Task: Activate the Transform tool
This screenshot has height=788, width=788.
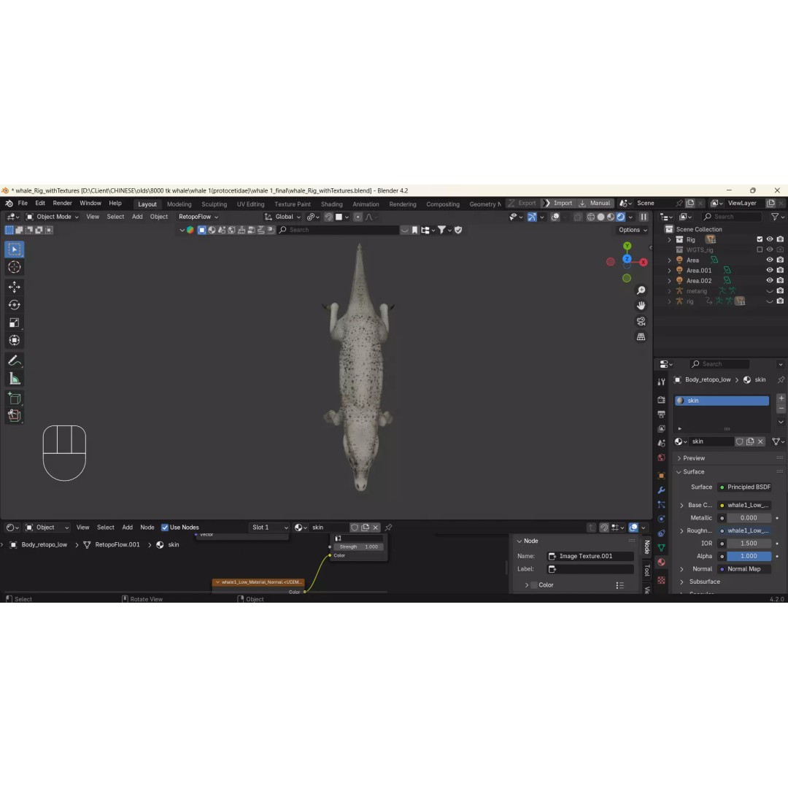Action: click(x=14, y=340)
